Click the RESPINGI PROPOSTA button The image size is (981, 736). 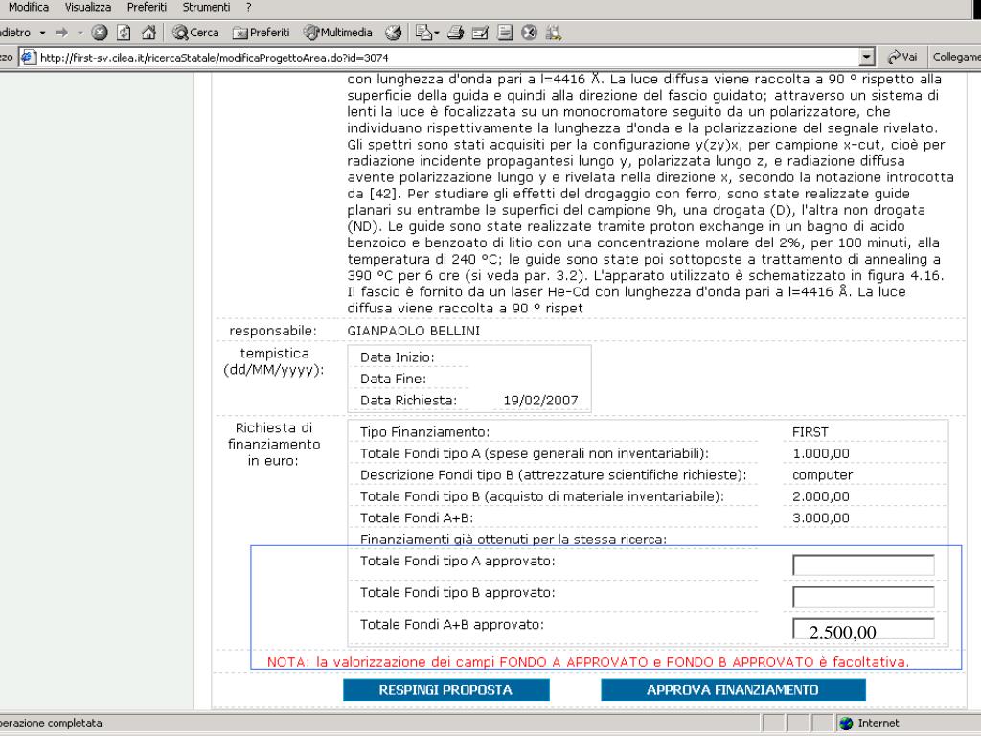click(x=446, y=690)
